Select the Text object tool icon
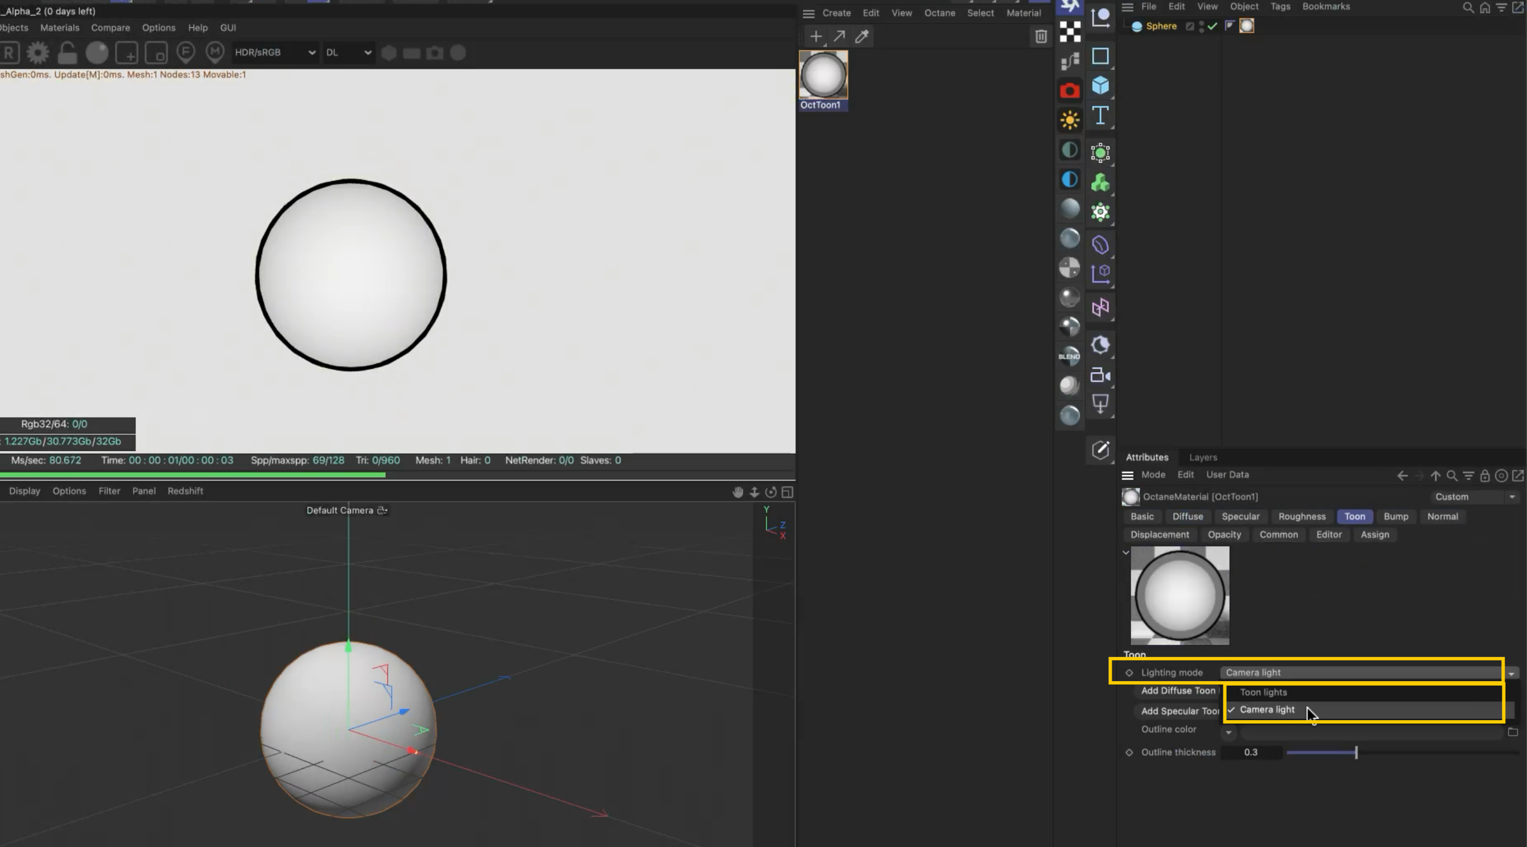Image resolution: width=1527 pixels, height=847 pixels. [x=1100, y=115]
